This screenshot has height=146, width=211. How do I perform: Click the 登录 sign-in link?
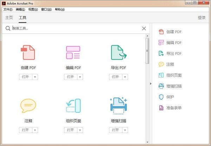click(x=202, y=18)
